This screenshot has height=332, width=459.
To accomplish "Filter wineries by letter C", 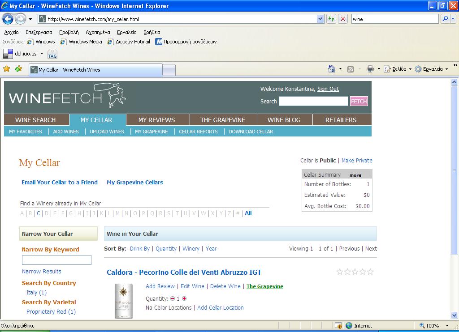I will 39,213.
